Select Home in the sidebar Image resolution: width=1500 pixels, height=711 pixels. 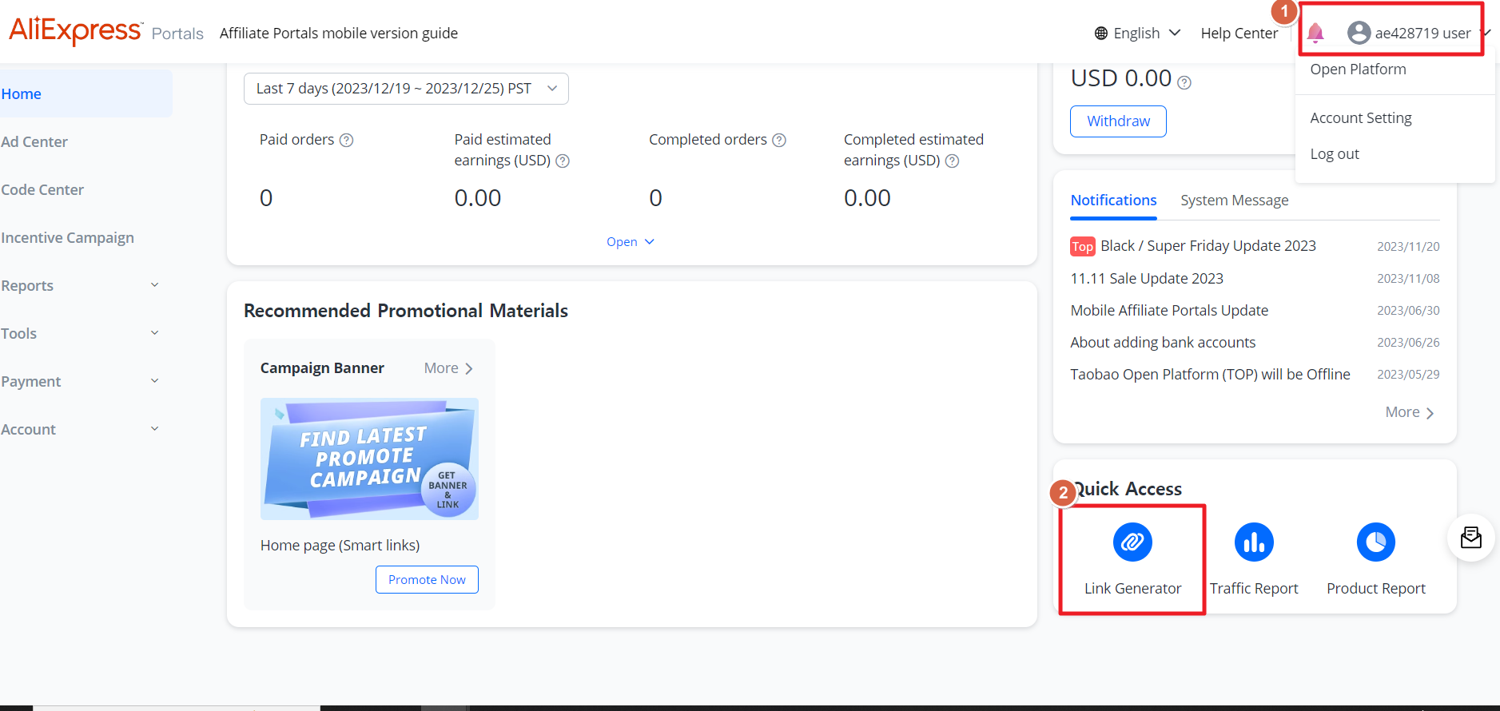86,93
